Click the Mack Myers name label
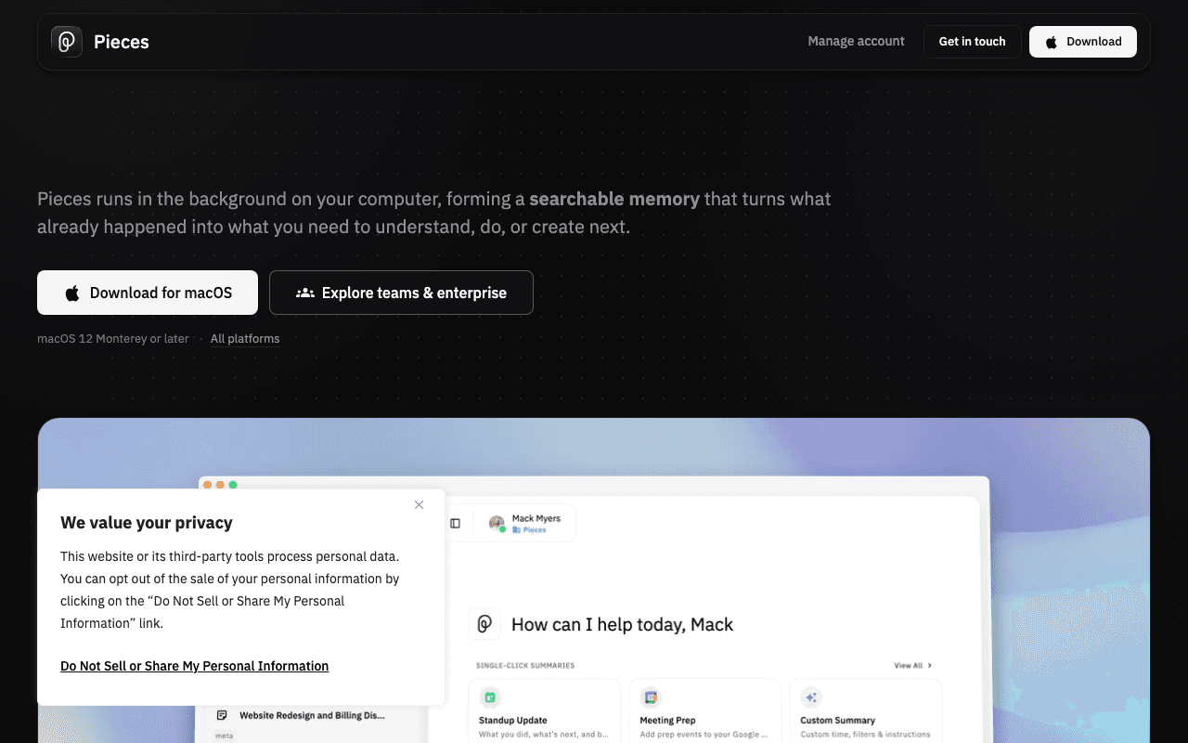Image resolution: width=1188 pixels, height=743 pixels. tap(536, 518)
